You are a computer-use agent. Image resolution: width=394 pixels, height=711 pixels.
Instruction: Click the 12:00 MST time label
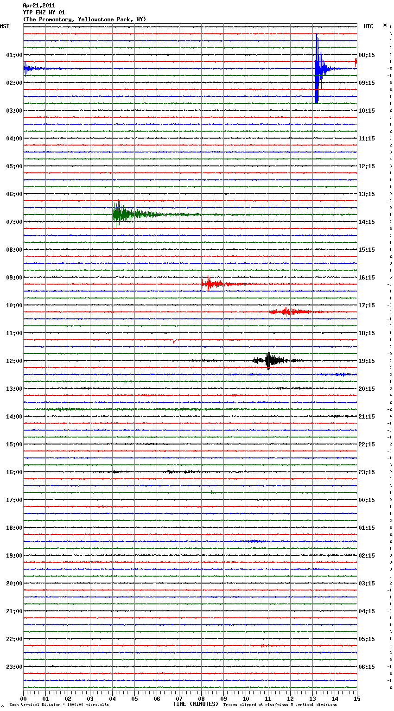[14, 361]
